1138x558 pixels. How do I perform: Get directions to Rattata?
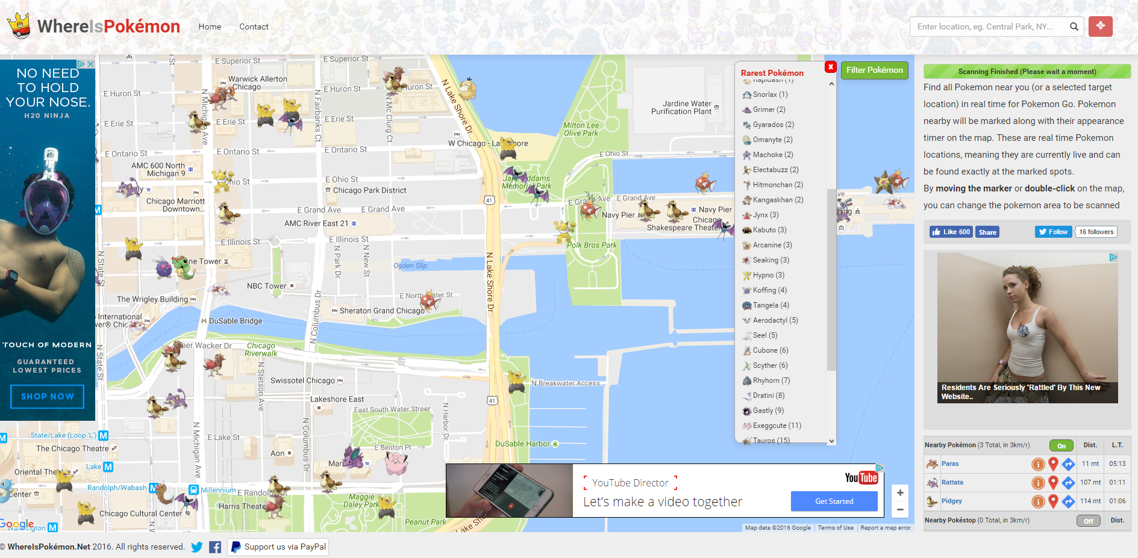(1068, 483)
